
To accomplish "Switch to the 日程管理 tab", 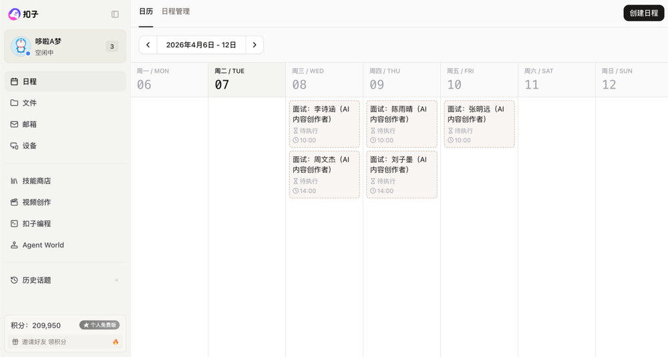I will (176, 11).
